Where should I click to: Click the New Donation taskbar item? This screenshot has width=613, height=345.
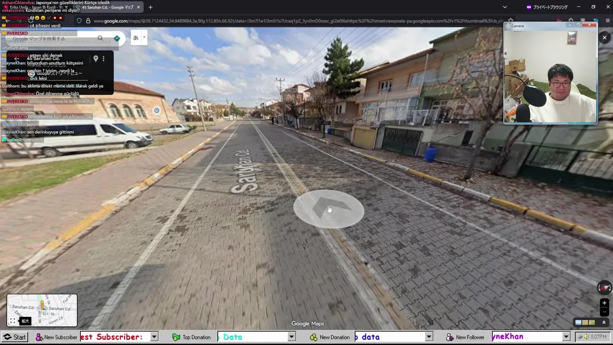coord(329,337)
